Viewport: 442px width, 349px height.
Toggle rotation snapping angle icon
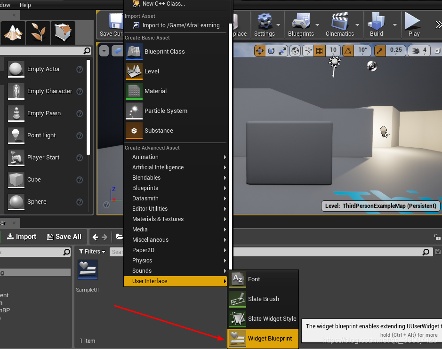(348, 51)
